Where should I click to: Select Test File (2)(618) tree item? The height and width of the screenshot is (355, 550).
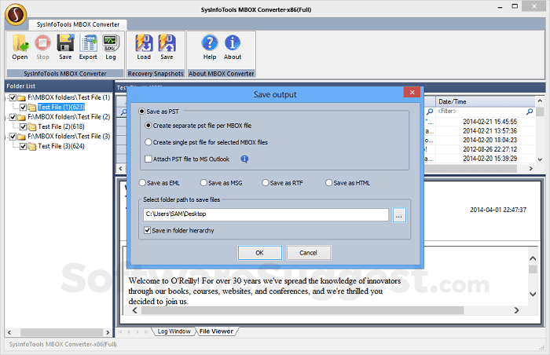61,126
